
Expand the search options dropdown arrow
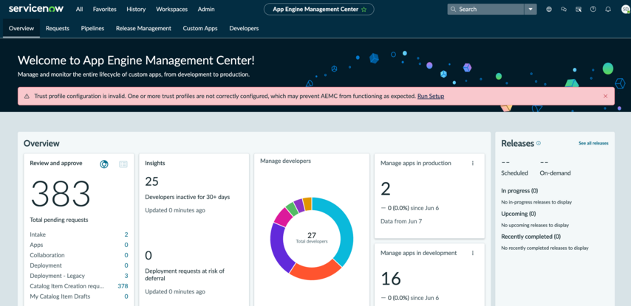pos(531,10)
